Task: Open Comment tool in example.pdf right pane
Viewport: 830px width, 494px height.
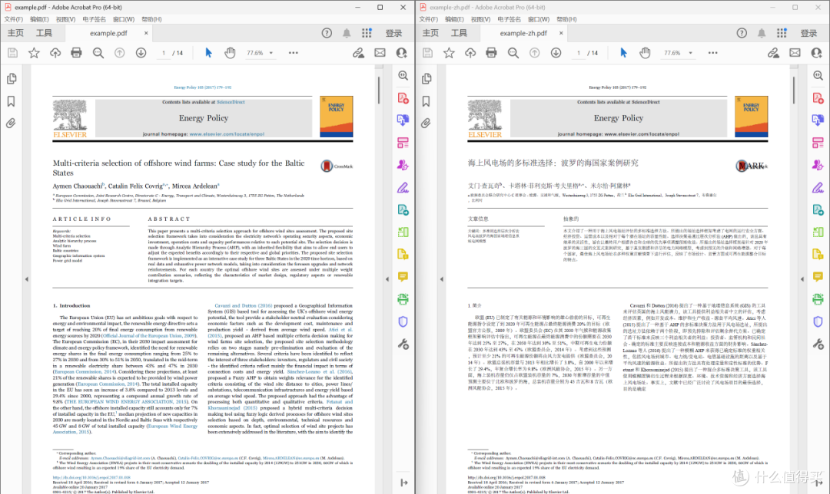Action: click(x=403, y=277)
